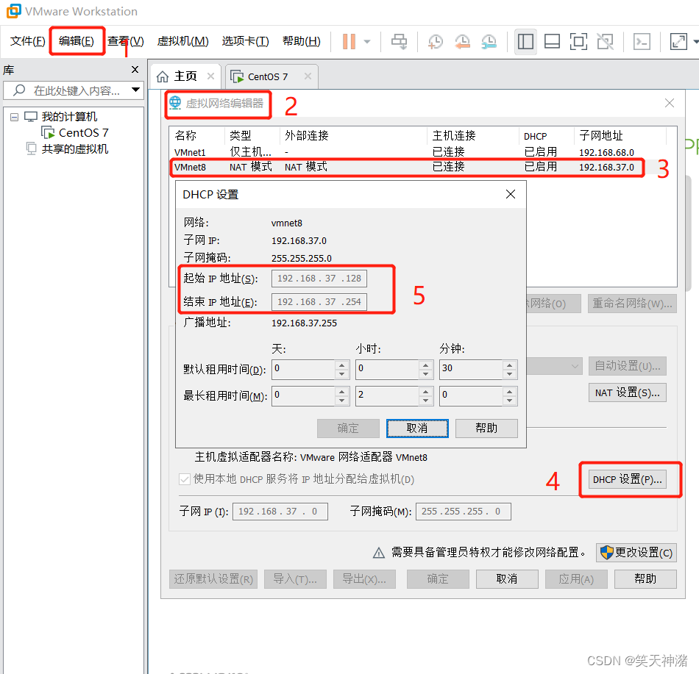Click 取消 in the network editor

[x=507, y=579]
